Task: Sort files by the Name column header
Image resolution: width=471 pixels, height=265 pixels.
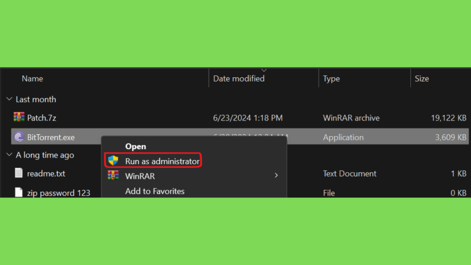Action: pyautogui.click(x=32, y=79)
